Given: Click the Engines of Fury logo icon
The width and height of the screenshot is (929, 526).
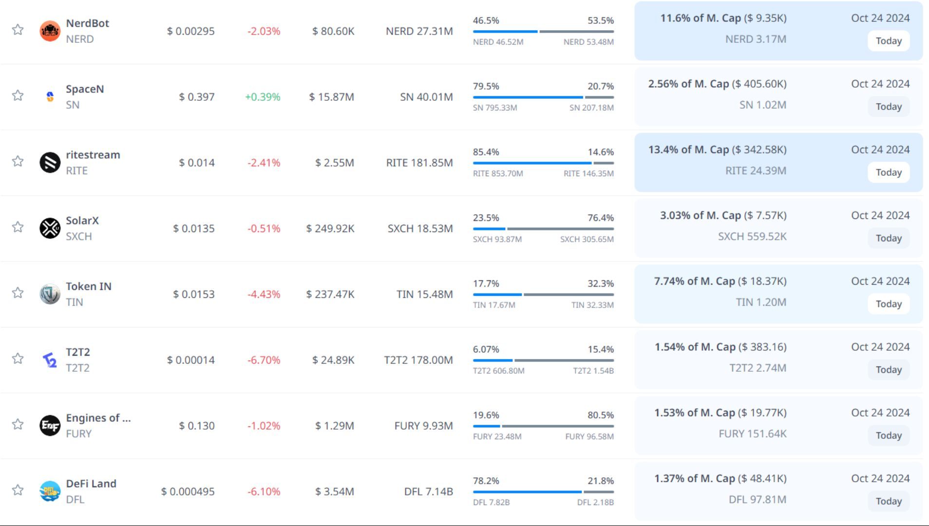Looking at the screenshot, I should coord(50,426).
